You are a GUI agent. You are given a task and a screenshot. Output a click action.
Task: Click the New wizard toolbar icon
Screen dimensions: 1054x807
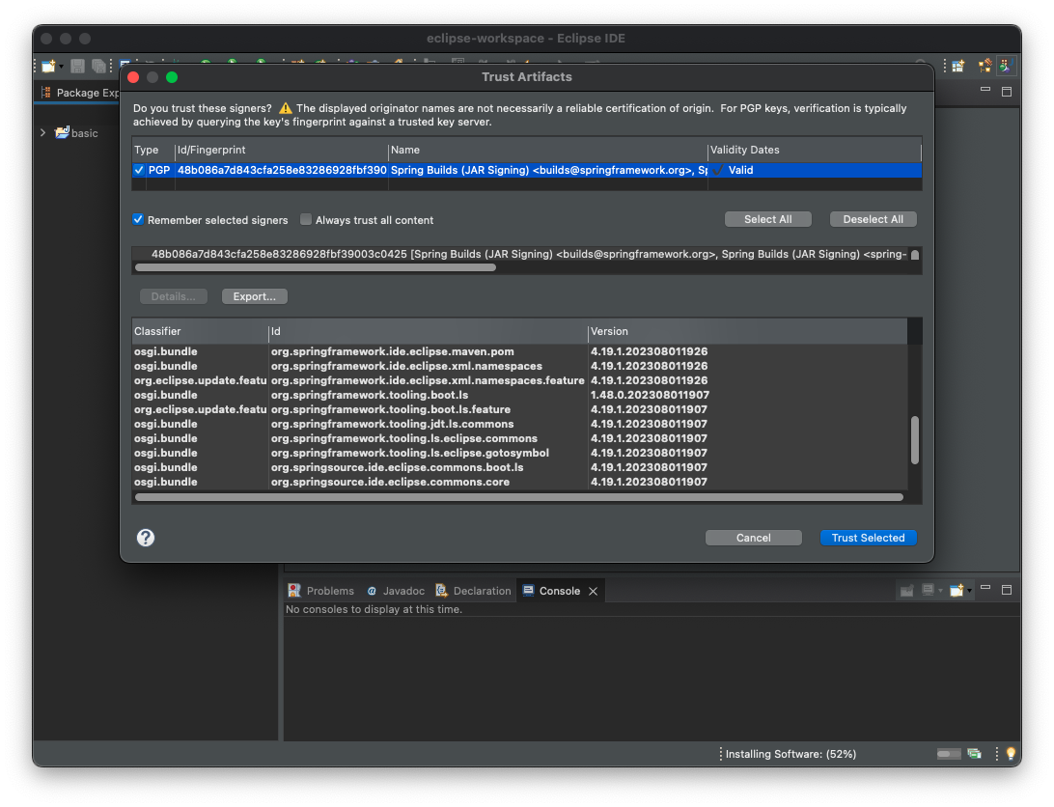[x=48, y=66]
